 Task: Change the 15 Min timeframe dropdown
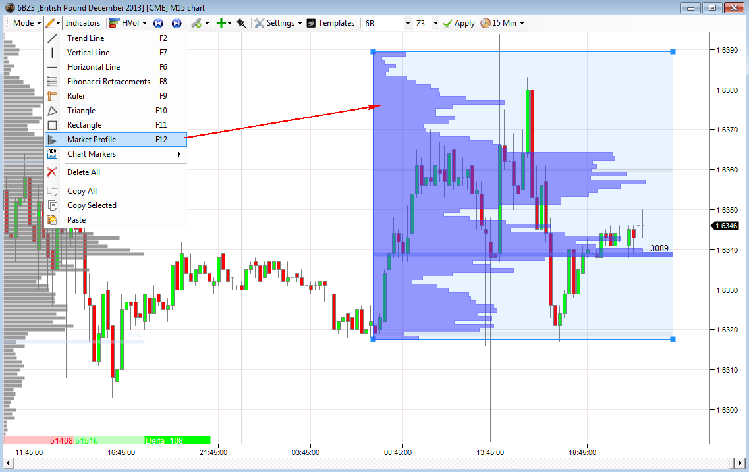click(503, 23)
